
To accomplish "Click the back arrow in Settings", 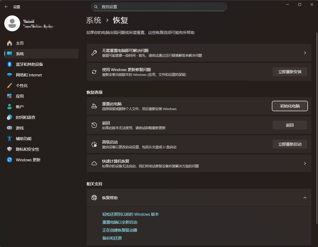I will click(6, 7).
